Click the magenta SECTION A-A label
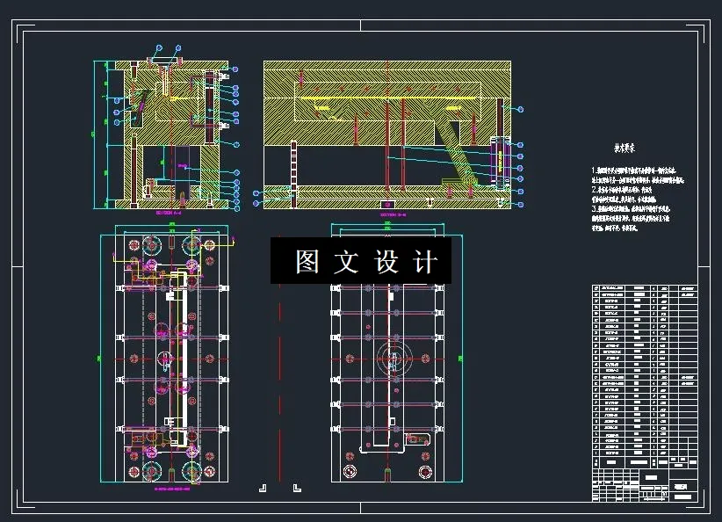Viewport: 722px width, 522px height. click(169, 214)
